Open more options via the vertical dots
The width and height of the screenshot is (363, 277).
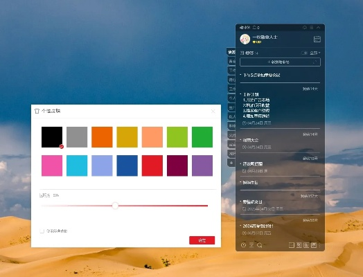(x=320, y=245)
